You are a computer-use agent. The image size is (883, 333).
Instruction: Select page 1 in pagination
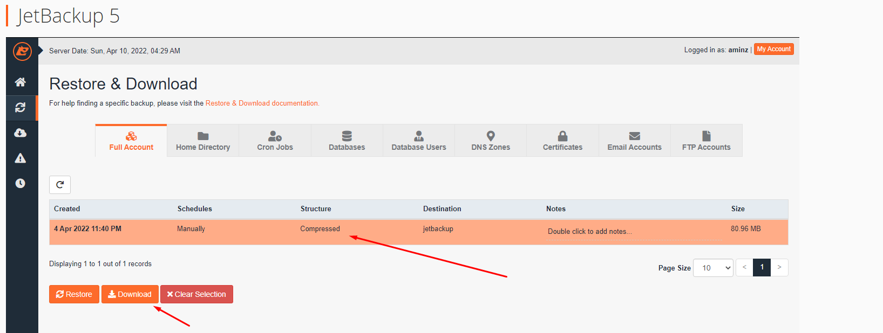point(762,267)
